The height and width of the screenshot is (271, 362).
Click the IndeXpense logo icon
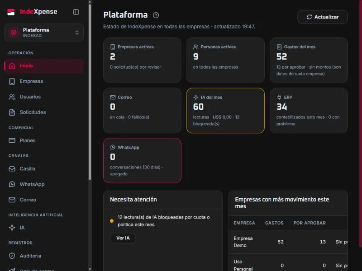[11, 12]
